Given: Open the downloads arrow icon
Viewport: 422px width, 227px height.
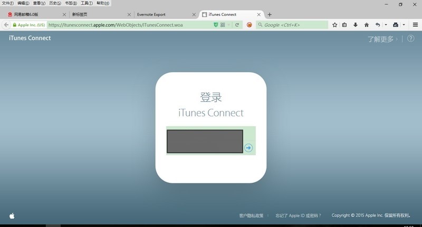Looking at the screenshot, I should 355,25.
